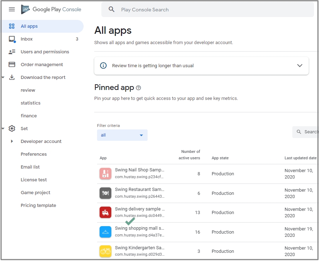Open Order management page
319x261 pixels.
[x=42, y=65]
